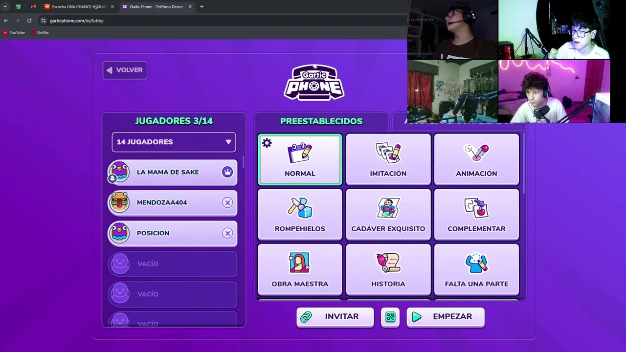This screenshot has height=352, width=626.
Task: Pick the Cadáver Exquisito mode
Action: 388,215
